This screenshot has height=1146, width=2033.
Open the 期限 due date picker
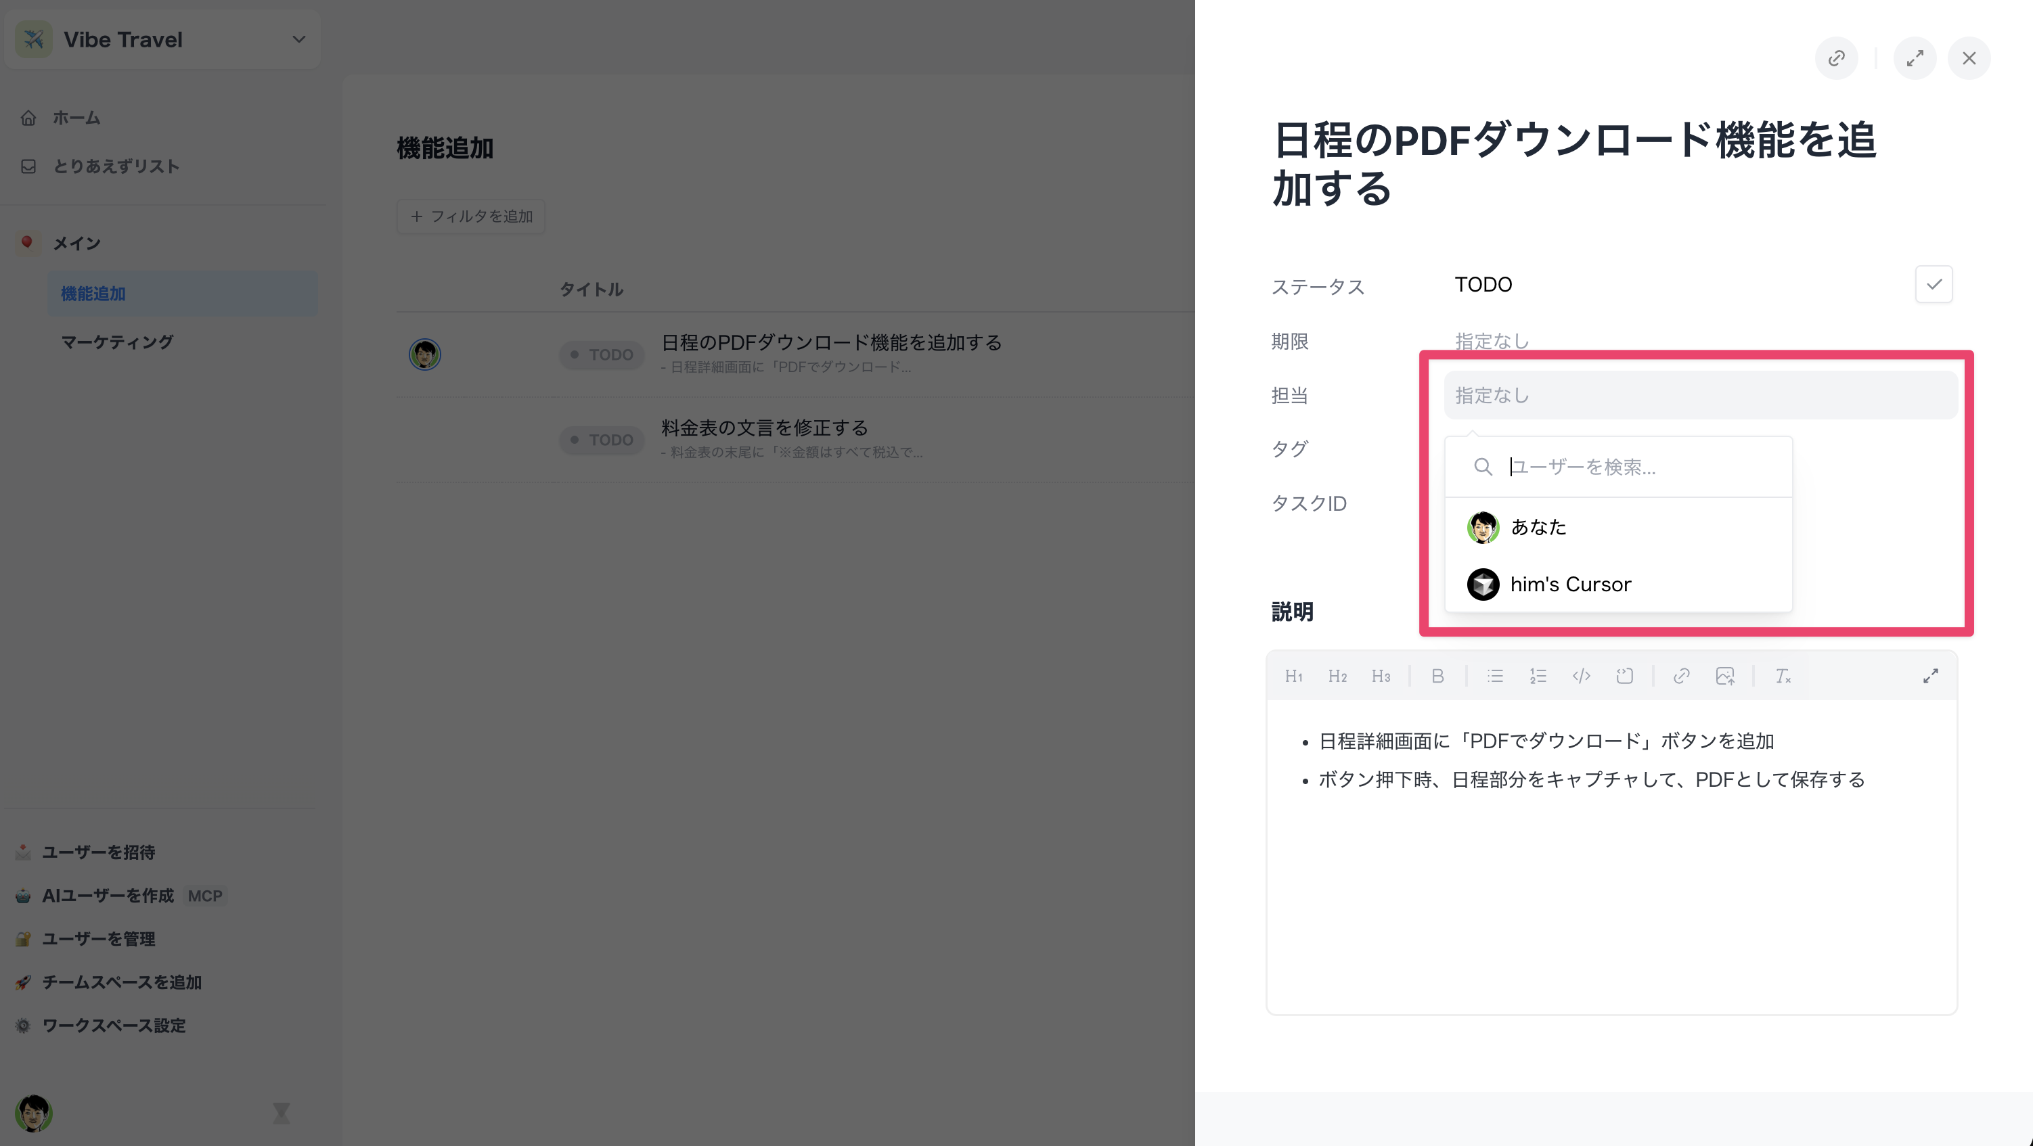tap(1492, 341)
